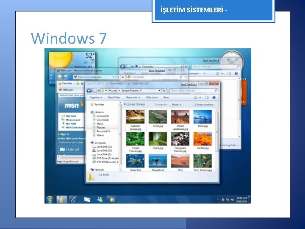Click Back button in Internet Explorer window
305x229 pixels.
(x=60, y=77)
